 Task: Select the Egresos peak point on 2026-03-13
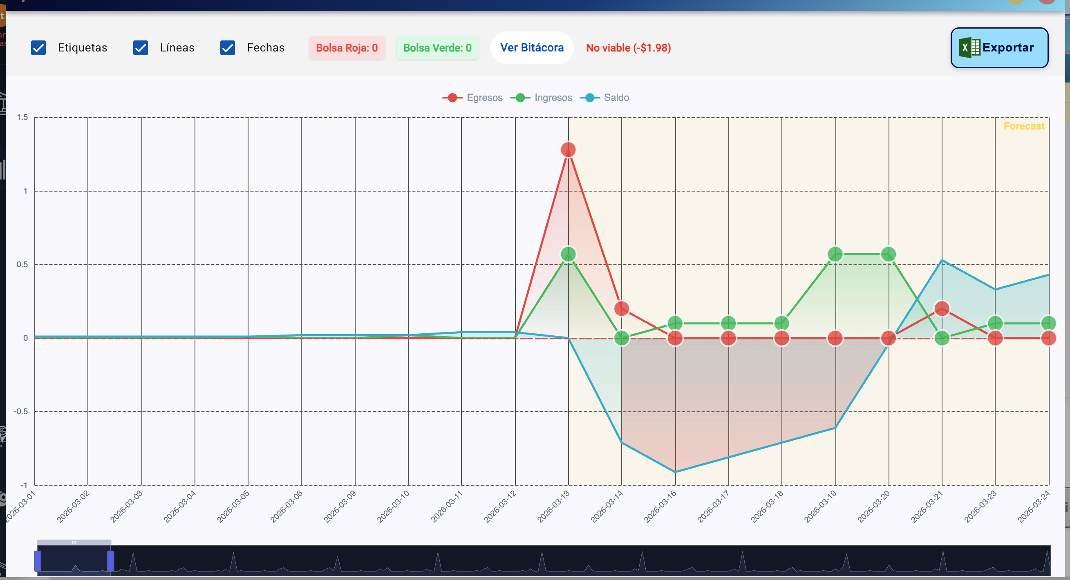[x=568, y=149]
